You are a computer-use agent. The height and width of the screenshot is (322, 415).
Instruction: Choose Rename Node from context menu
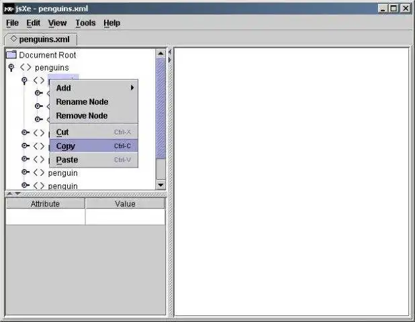(x=94, y=102)
